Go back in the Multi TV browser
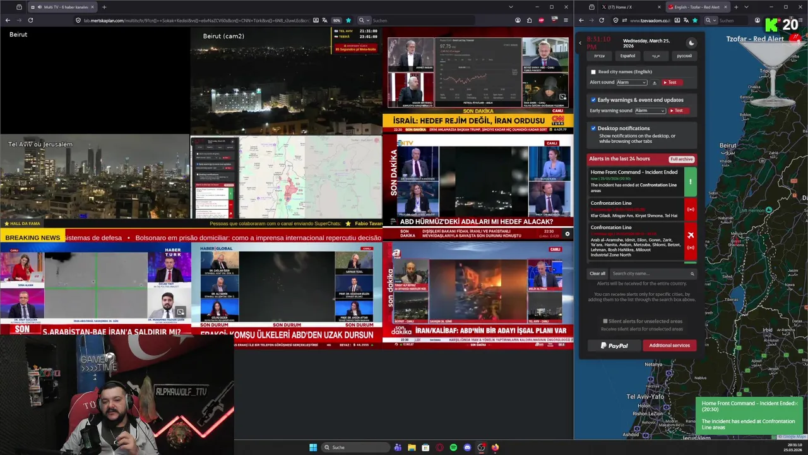This screenshot has height=455, width=808. (x=8, y=20)
